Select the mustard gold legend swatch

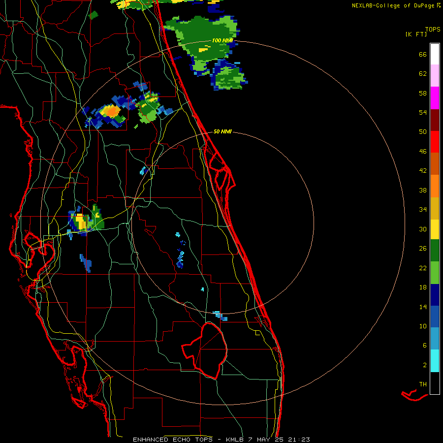click(x=435, y=208)
